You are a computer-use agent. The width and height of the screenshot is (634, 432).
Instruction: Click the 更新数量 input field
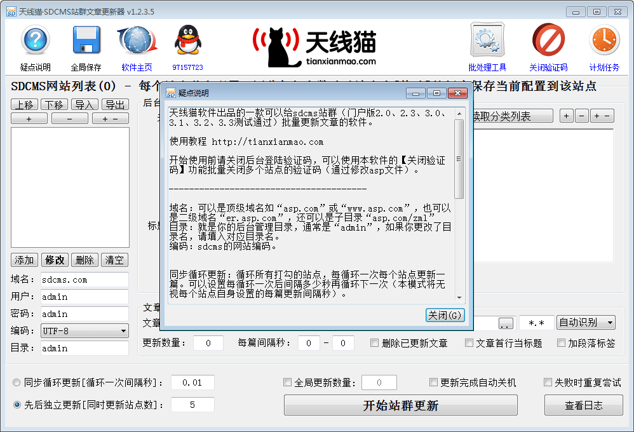[x=208, y=343]
